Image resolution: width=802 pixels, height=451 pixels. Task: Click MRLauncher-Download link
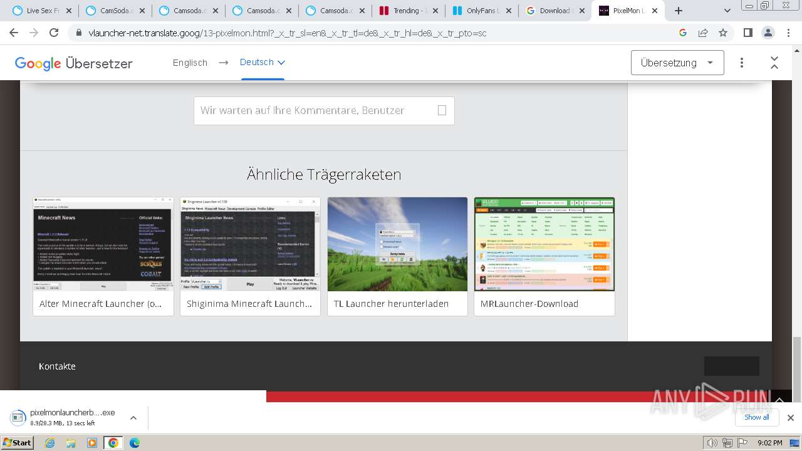click(529, 304)
